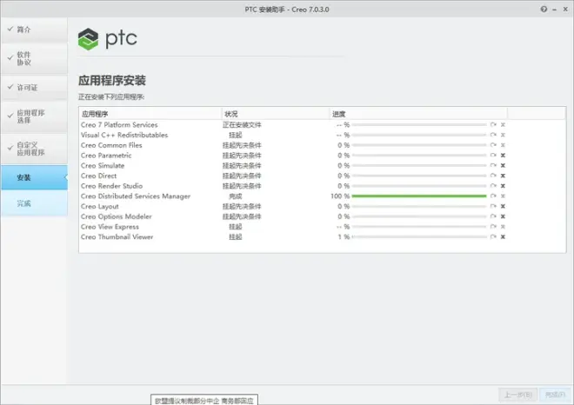Click the 状况 column header

click(276, 114)
